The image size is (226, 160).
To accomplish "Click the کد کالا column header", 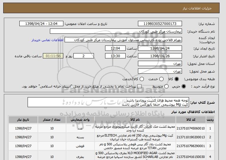I will click(191, 120).
